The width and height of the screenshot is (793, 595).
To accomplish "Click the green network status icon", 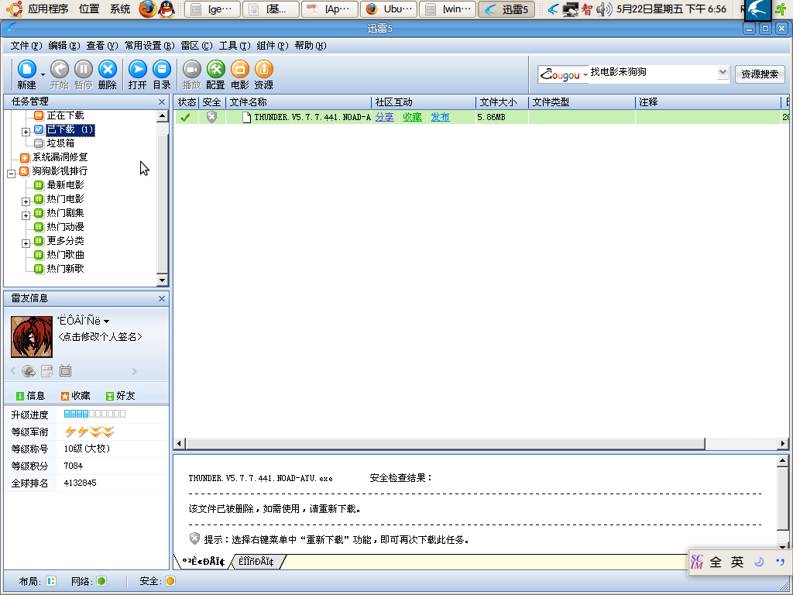I will pos(101,581).
